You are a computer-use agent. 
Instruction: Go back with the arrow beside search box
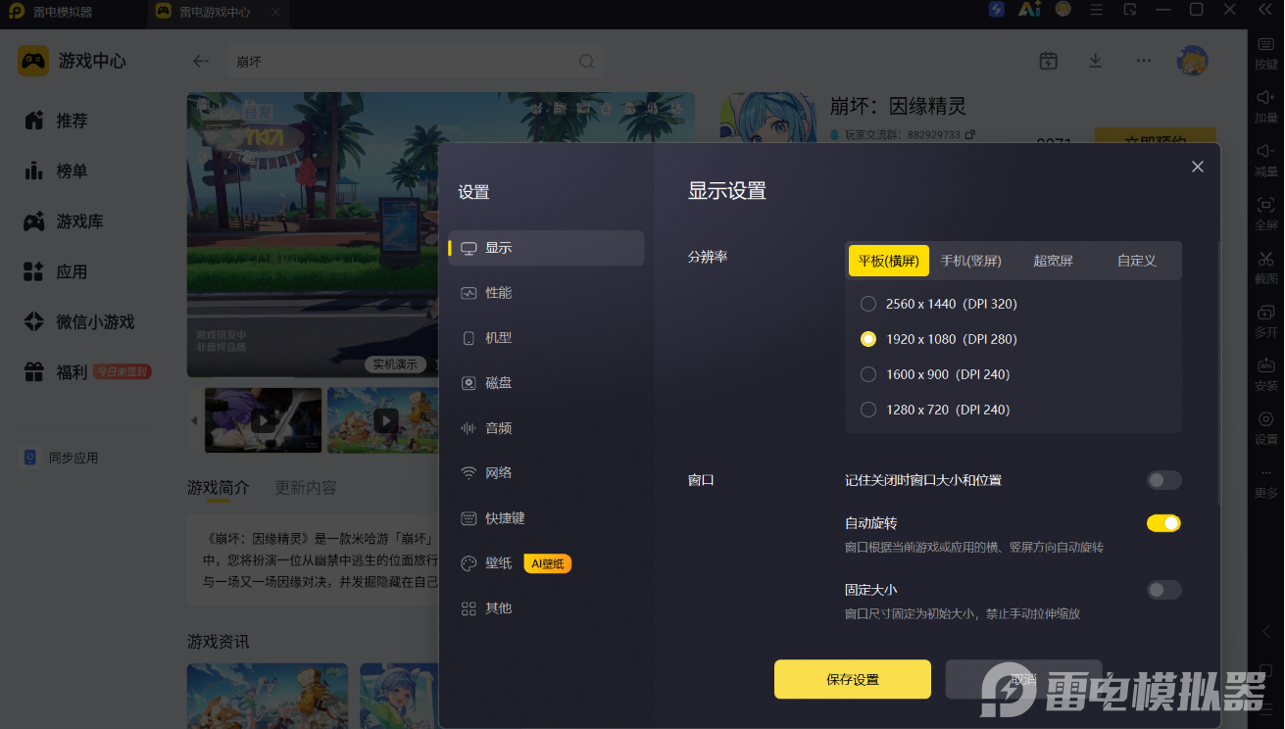(x=201, y=61)
